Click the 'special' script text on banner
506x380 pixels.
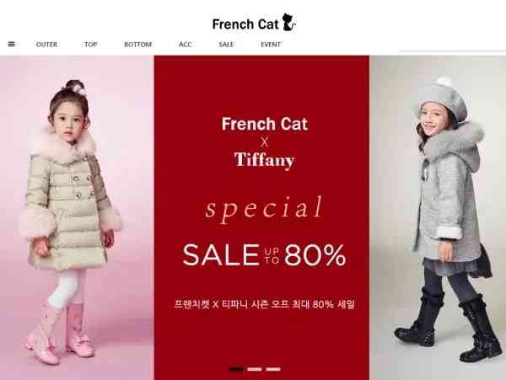point(264,208)
